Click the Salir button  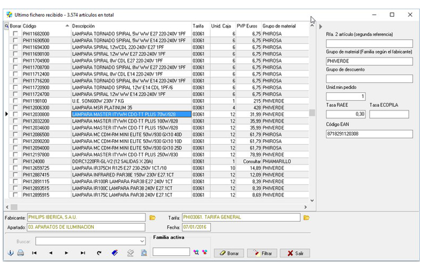tap(295, 253)
